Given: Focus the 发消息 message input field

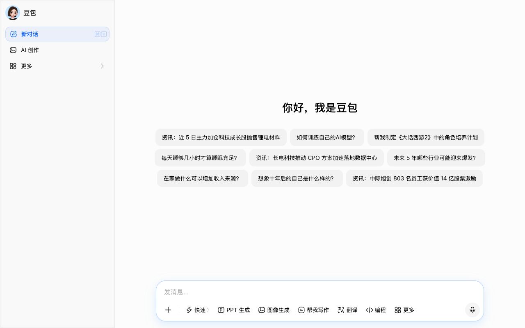Looking at the screenshot, I should coord(320,292).
